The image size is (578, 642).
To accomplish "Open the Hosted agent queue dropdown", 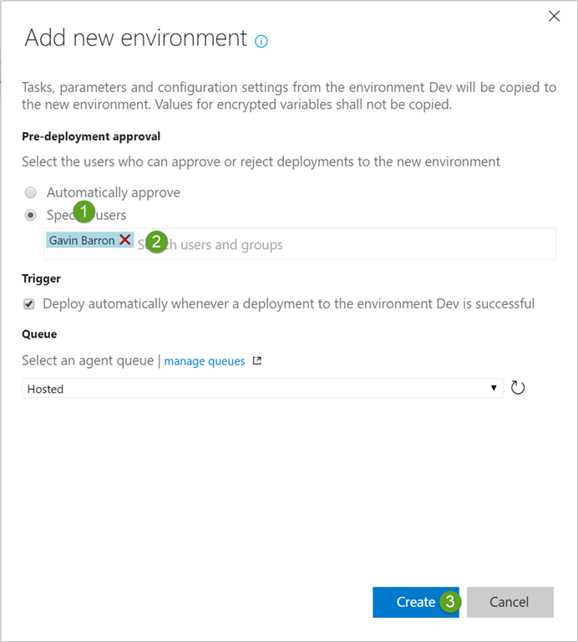I will pyautogui.click(x=261, y=389).
